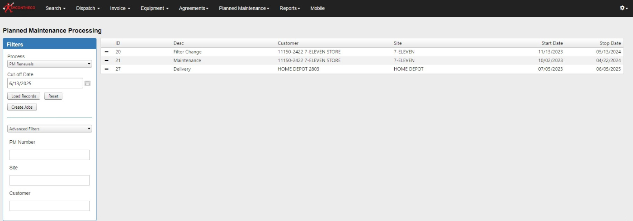Screen dimensions: 633x221
Task: Open the Dispatch menu
Action: [88, 8]
